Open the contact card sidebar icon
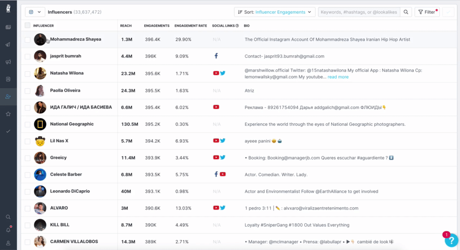The width and height of the screenshot is (460, 250). 8,79
